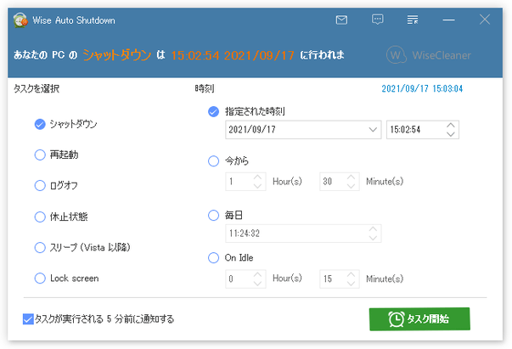Screen dimensions: 512x349
Task: Increase the 今から minutes value 30
Action: click(x=351, y=177)
